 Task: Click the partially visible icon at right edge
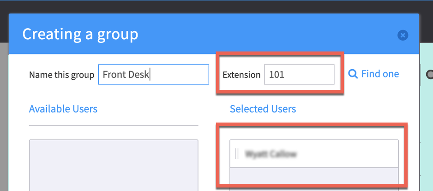[x=430, y=74]
